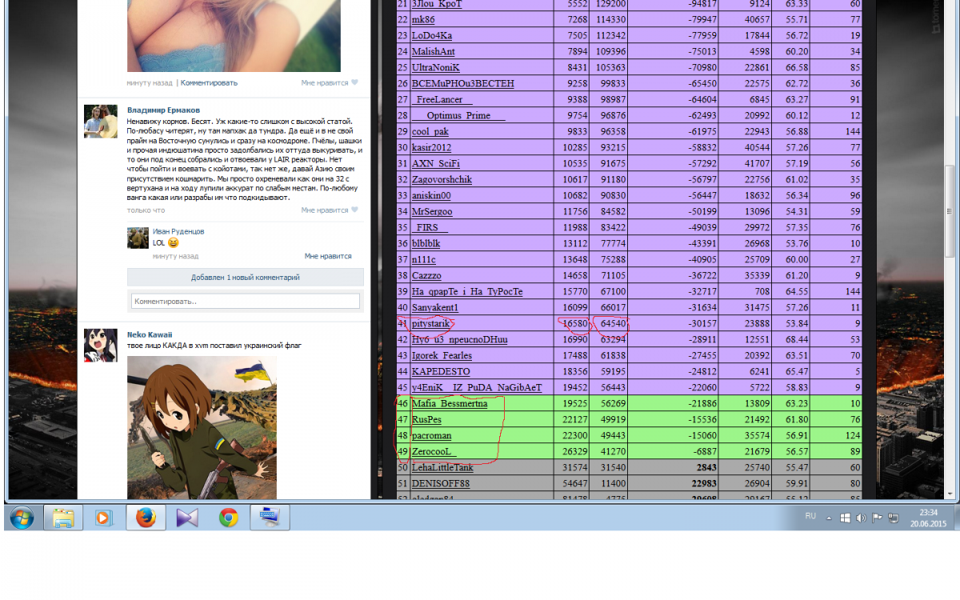Expand 'Добавлен 1 новый комментарий' bar
Viewport: 960px width, 600px height.
245,278
